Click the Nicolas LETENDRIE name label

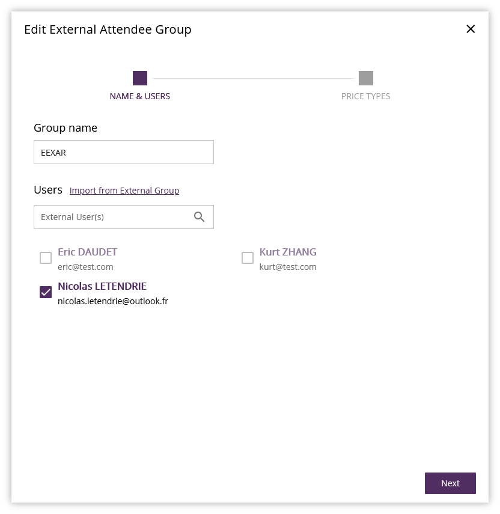pyautogui.click(x=102, y=286)
